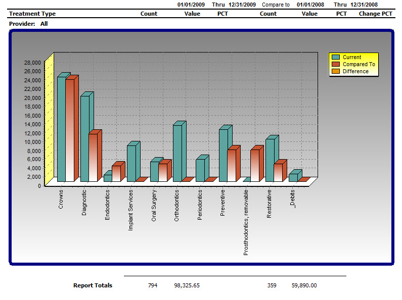Click the Prosthodontics removable red bar
402x300 pixels.
click(x=255, y=166)
